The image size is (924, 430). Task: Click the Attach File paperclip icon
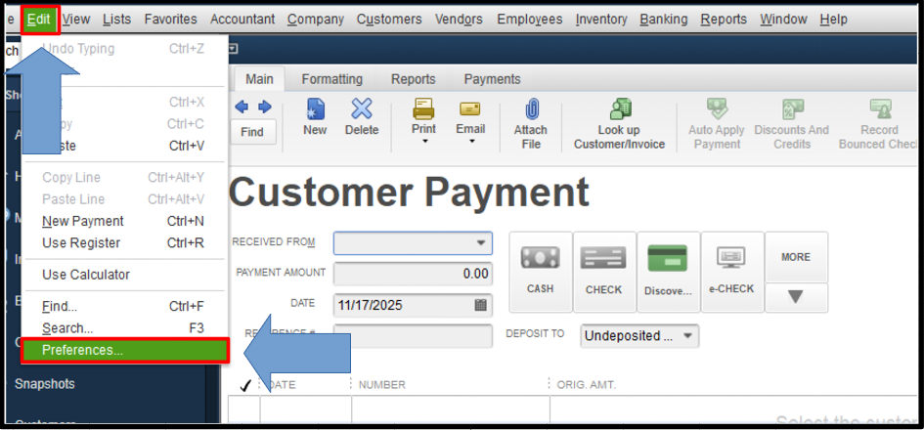click(531, 109)
